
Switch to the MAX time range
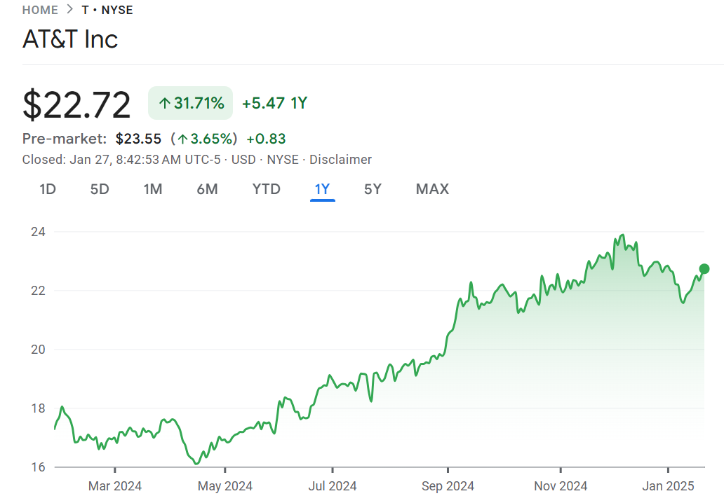click(432, 189)
